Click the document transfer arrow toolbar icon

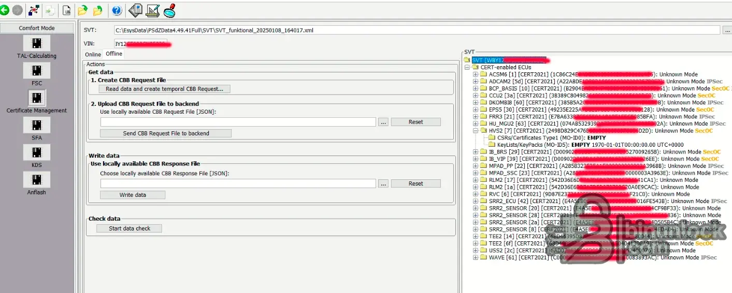(x=50, y=10)
